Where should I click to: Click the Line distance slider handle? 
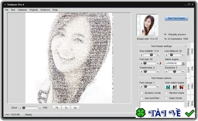tap(171, 55)
